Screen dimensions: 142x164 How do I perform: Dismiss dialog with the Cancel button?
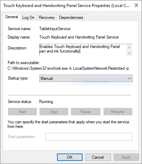click(98, 157)
